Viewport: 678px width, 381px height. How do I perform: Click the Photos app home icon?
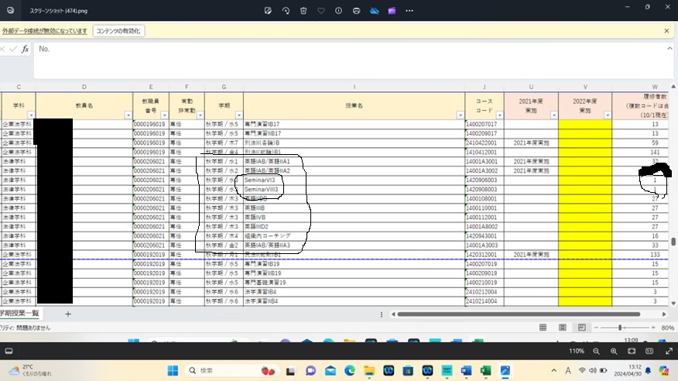click(10, 10)
